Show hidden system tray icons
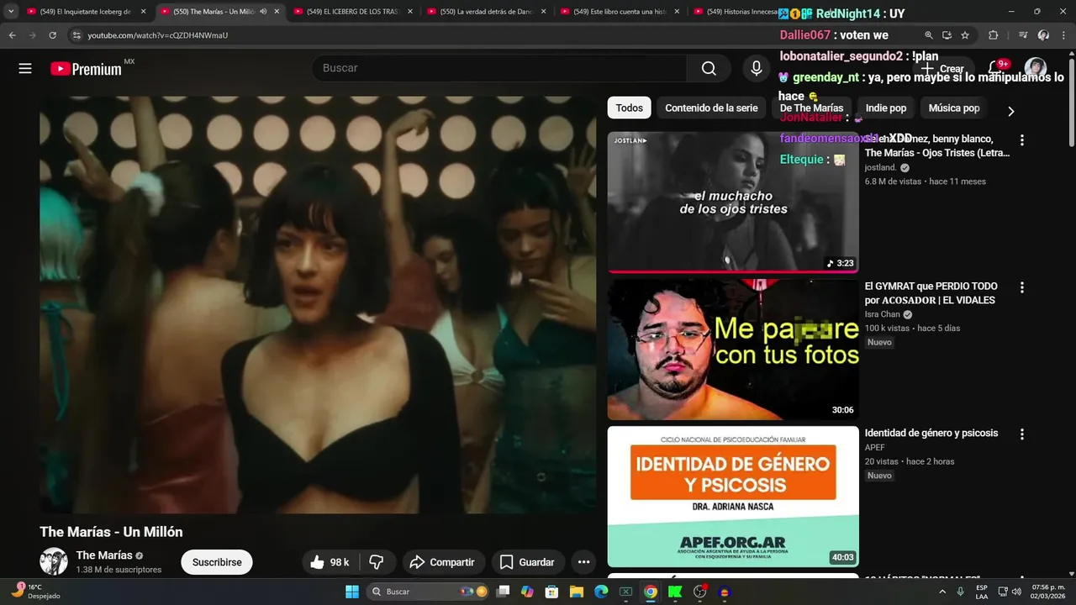This screenshot has height=605, width=1076. (941, 592)
